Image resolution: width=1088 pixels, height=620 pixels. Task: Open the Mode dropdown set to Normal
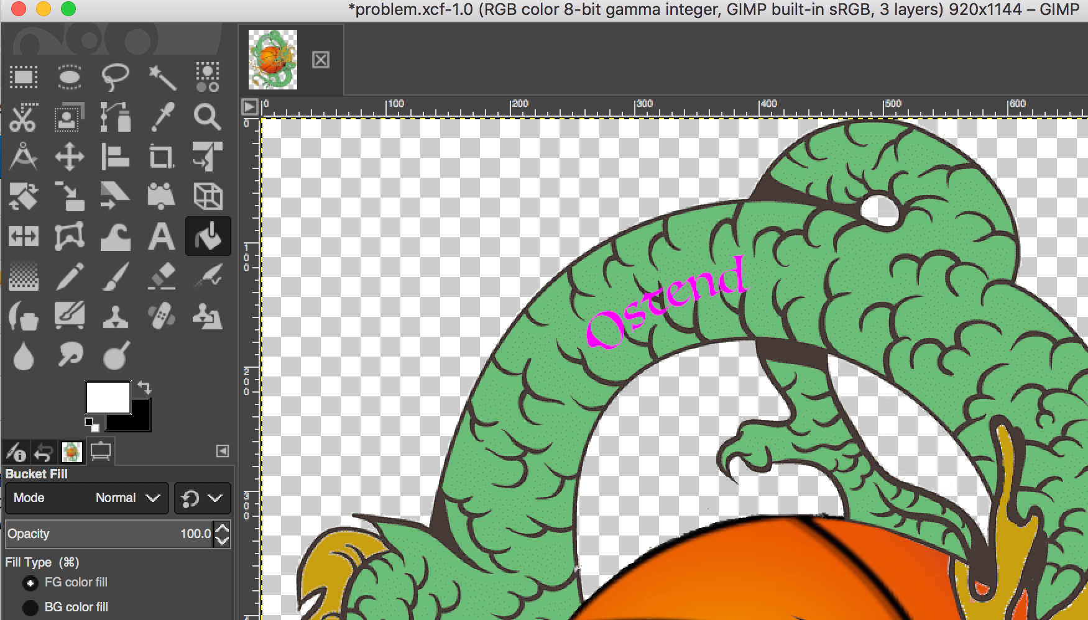[x=87, y=498]
